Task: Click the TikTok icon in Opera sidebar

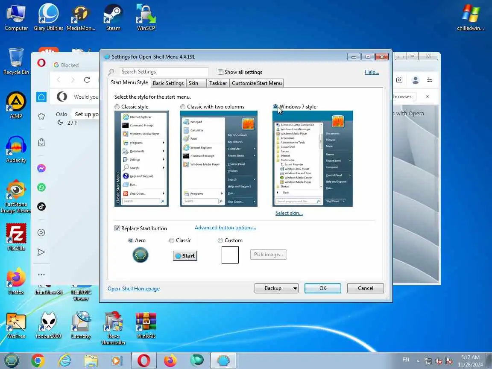Action: [x=41, y=206]
